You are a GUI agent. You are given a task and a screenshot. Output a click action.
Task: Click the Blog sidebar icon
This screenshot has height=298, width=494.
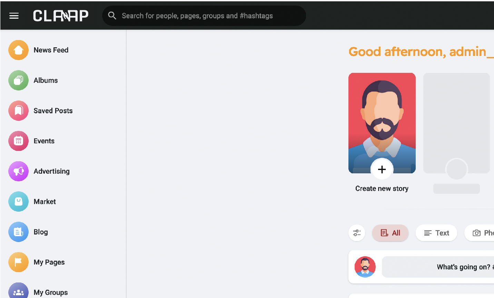coord(18,232)
